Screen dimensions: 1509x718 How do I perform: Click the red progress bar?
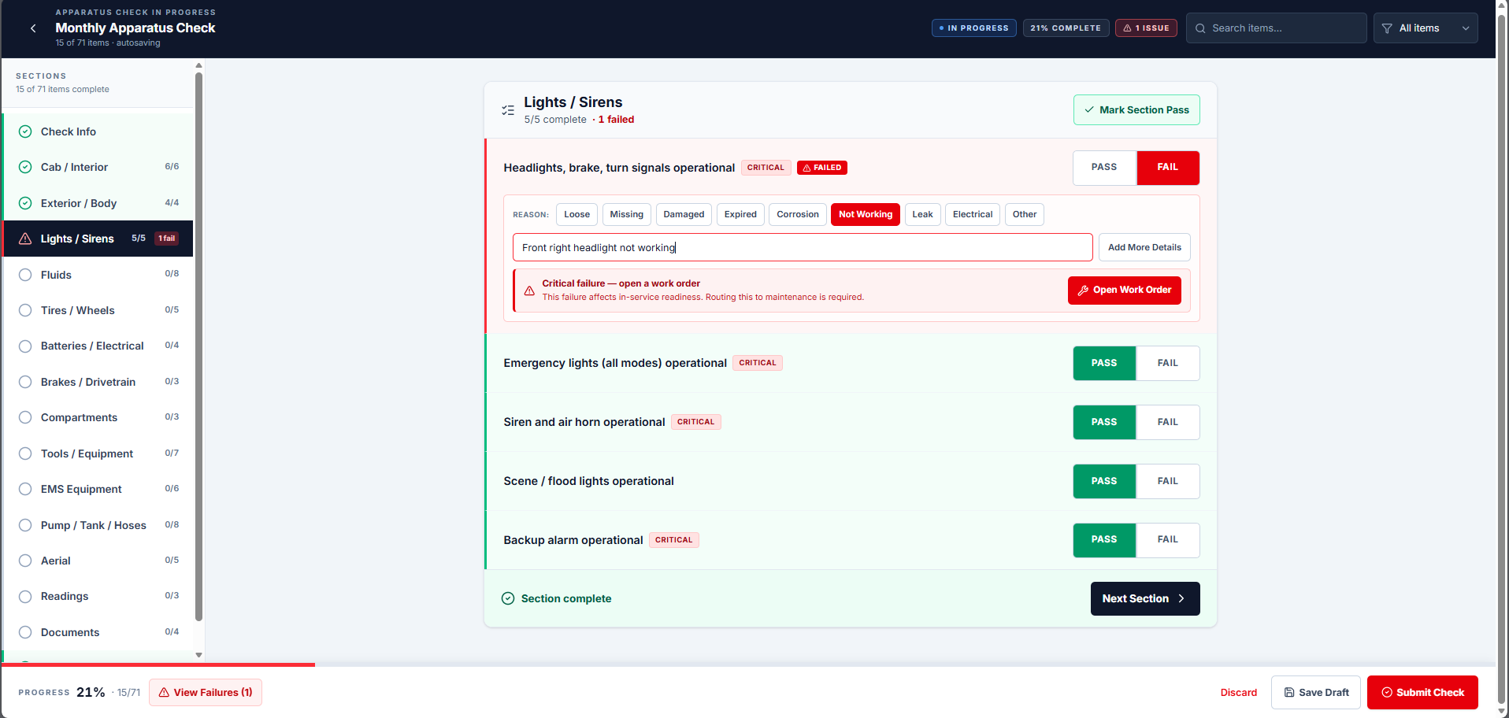(x=158, y=665)
